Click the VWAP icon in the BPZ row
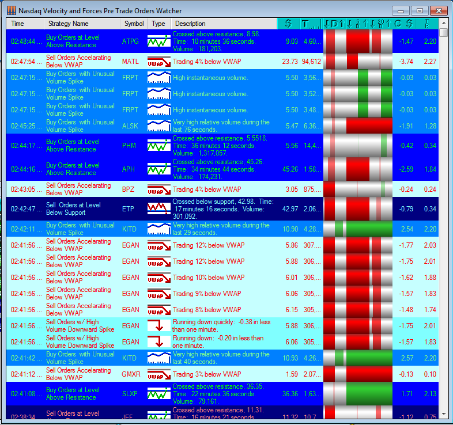 click(x=159, y=189)
